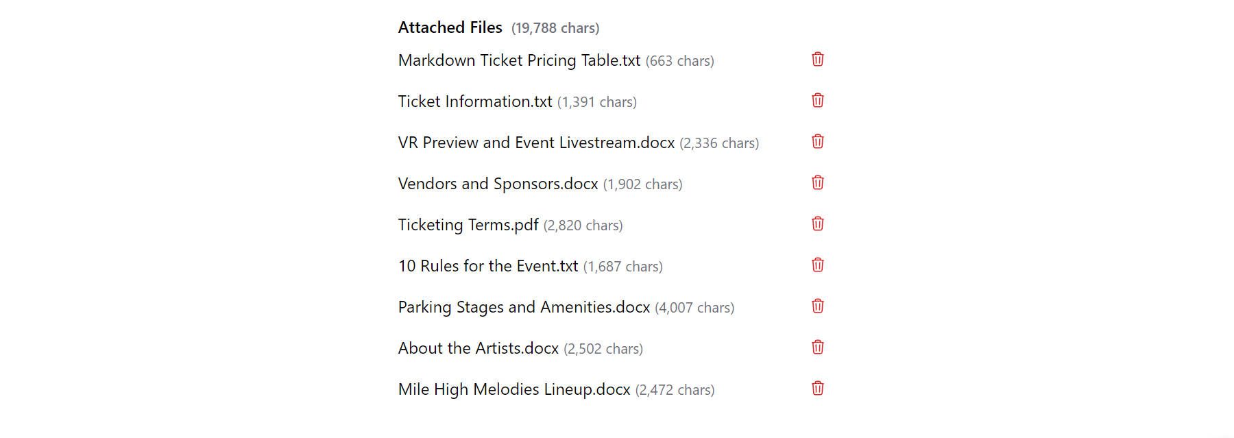Trash the Vendors and Sponsors.docx file
This screenshot has width=1234, height=438.
(x=817, y=183)
